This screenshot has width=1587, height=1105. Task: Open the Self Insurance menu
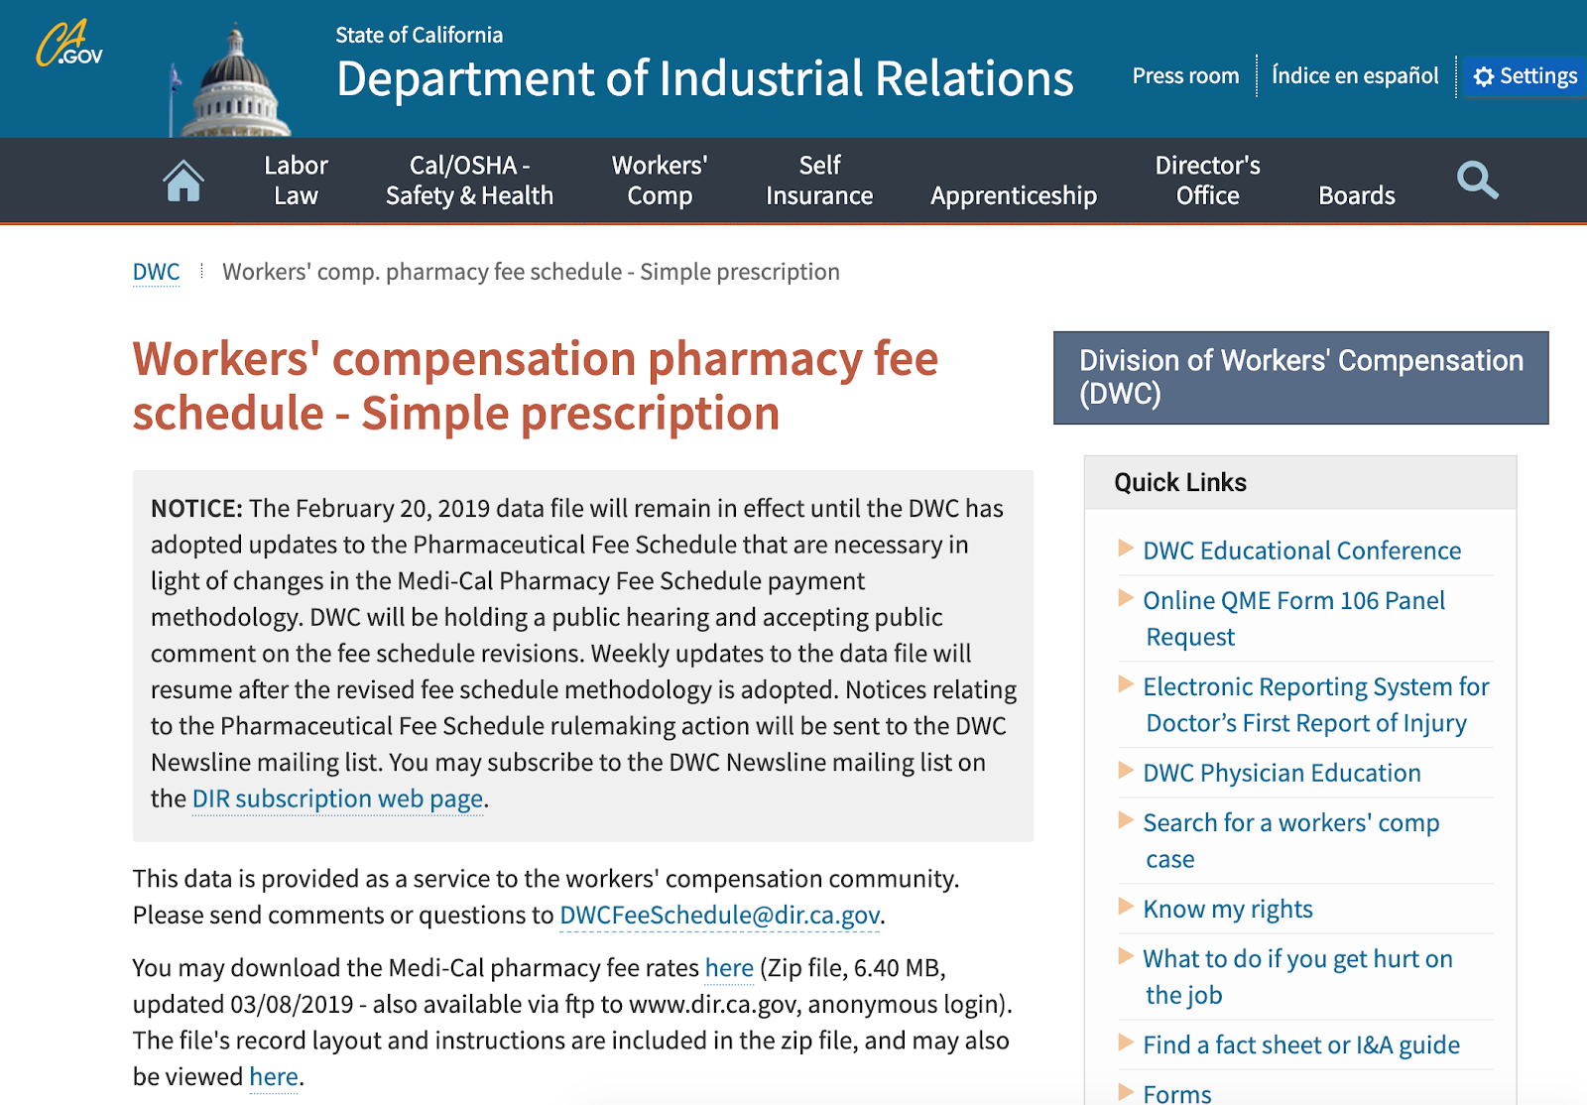click(819, 181)
